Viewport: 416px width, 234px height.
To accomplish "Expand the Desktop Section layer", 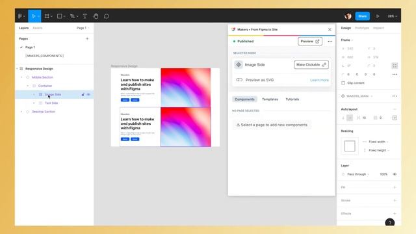I will click(x=21, y=112).
